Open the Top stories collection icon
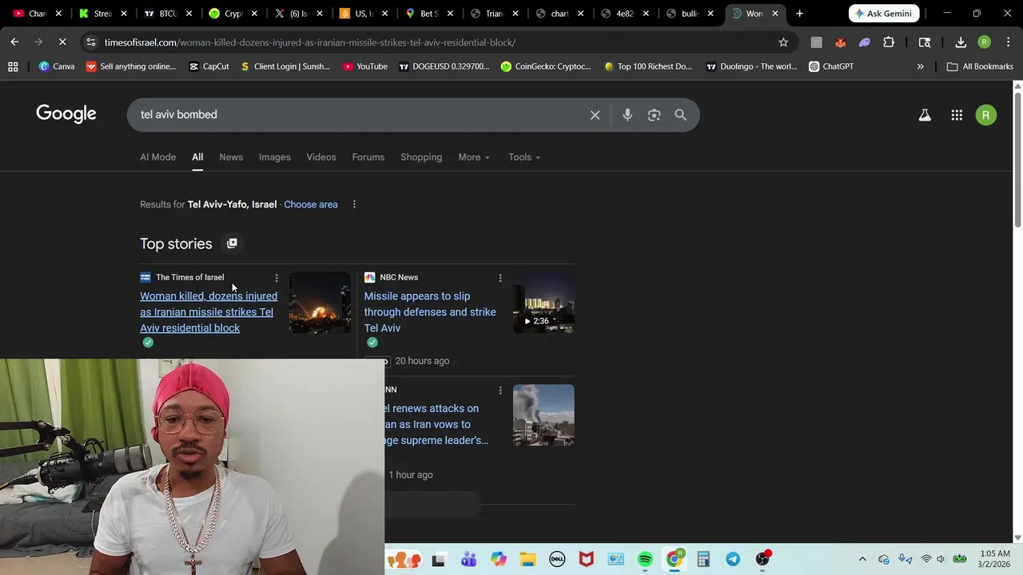Image resolution: width=1023 pixels, height=575 pixels. [x=232, y=243]
